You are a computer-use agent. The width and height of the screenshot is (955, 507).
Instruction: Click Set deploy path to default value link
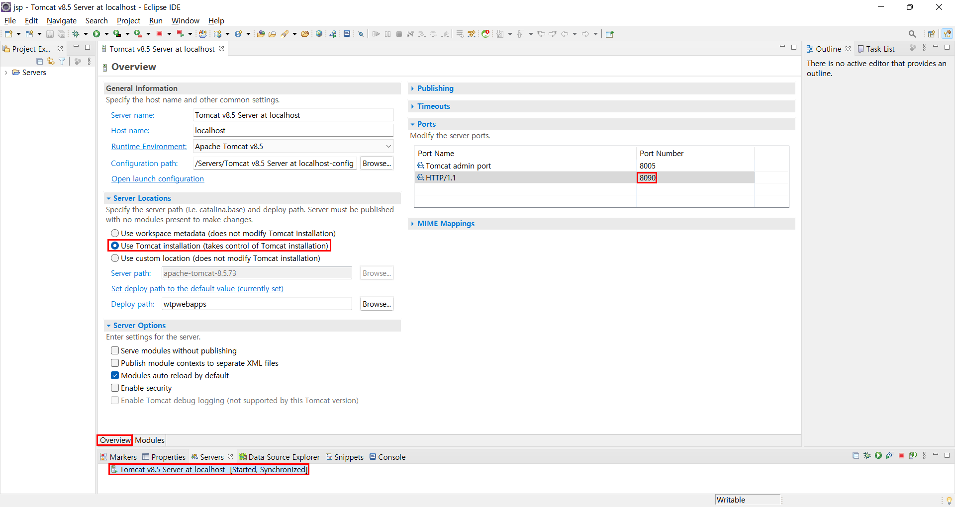coord(197,288)
